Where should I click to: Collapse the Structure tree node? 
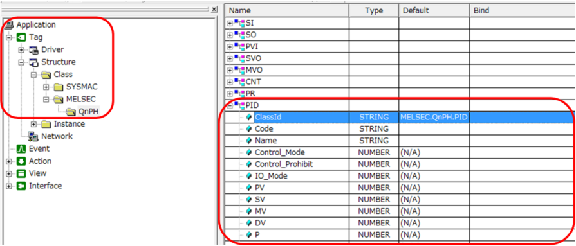point(21,62)
